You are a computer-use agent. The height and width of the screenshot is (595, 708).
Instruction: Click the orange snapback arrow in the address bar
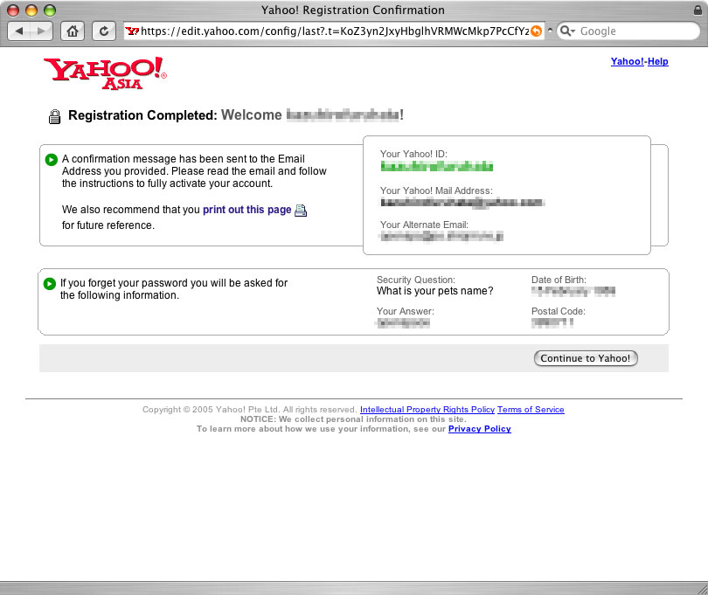pos(536,31)
